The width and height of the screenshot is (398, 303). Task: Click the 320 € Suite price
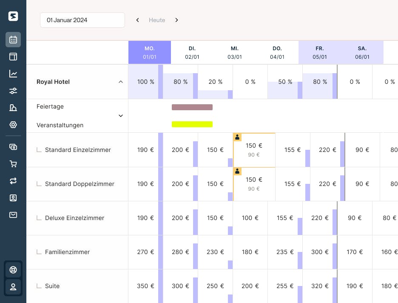pos(320,286)
